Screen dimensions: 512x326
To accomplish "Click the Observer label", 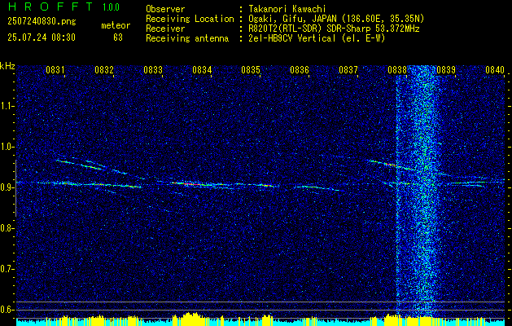I will pyautogui.click(x=165, y=9).
